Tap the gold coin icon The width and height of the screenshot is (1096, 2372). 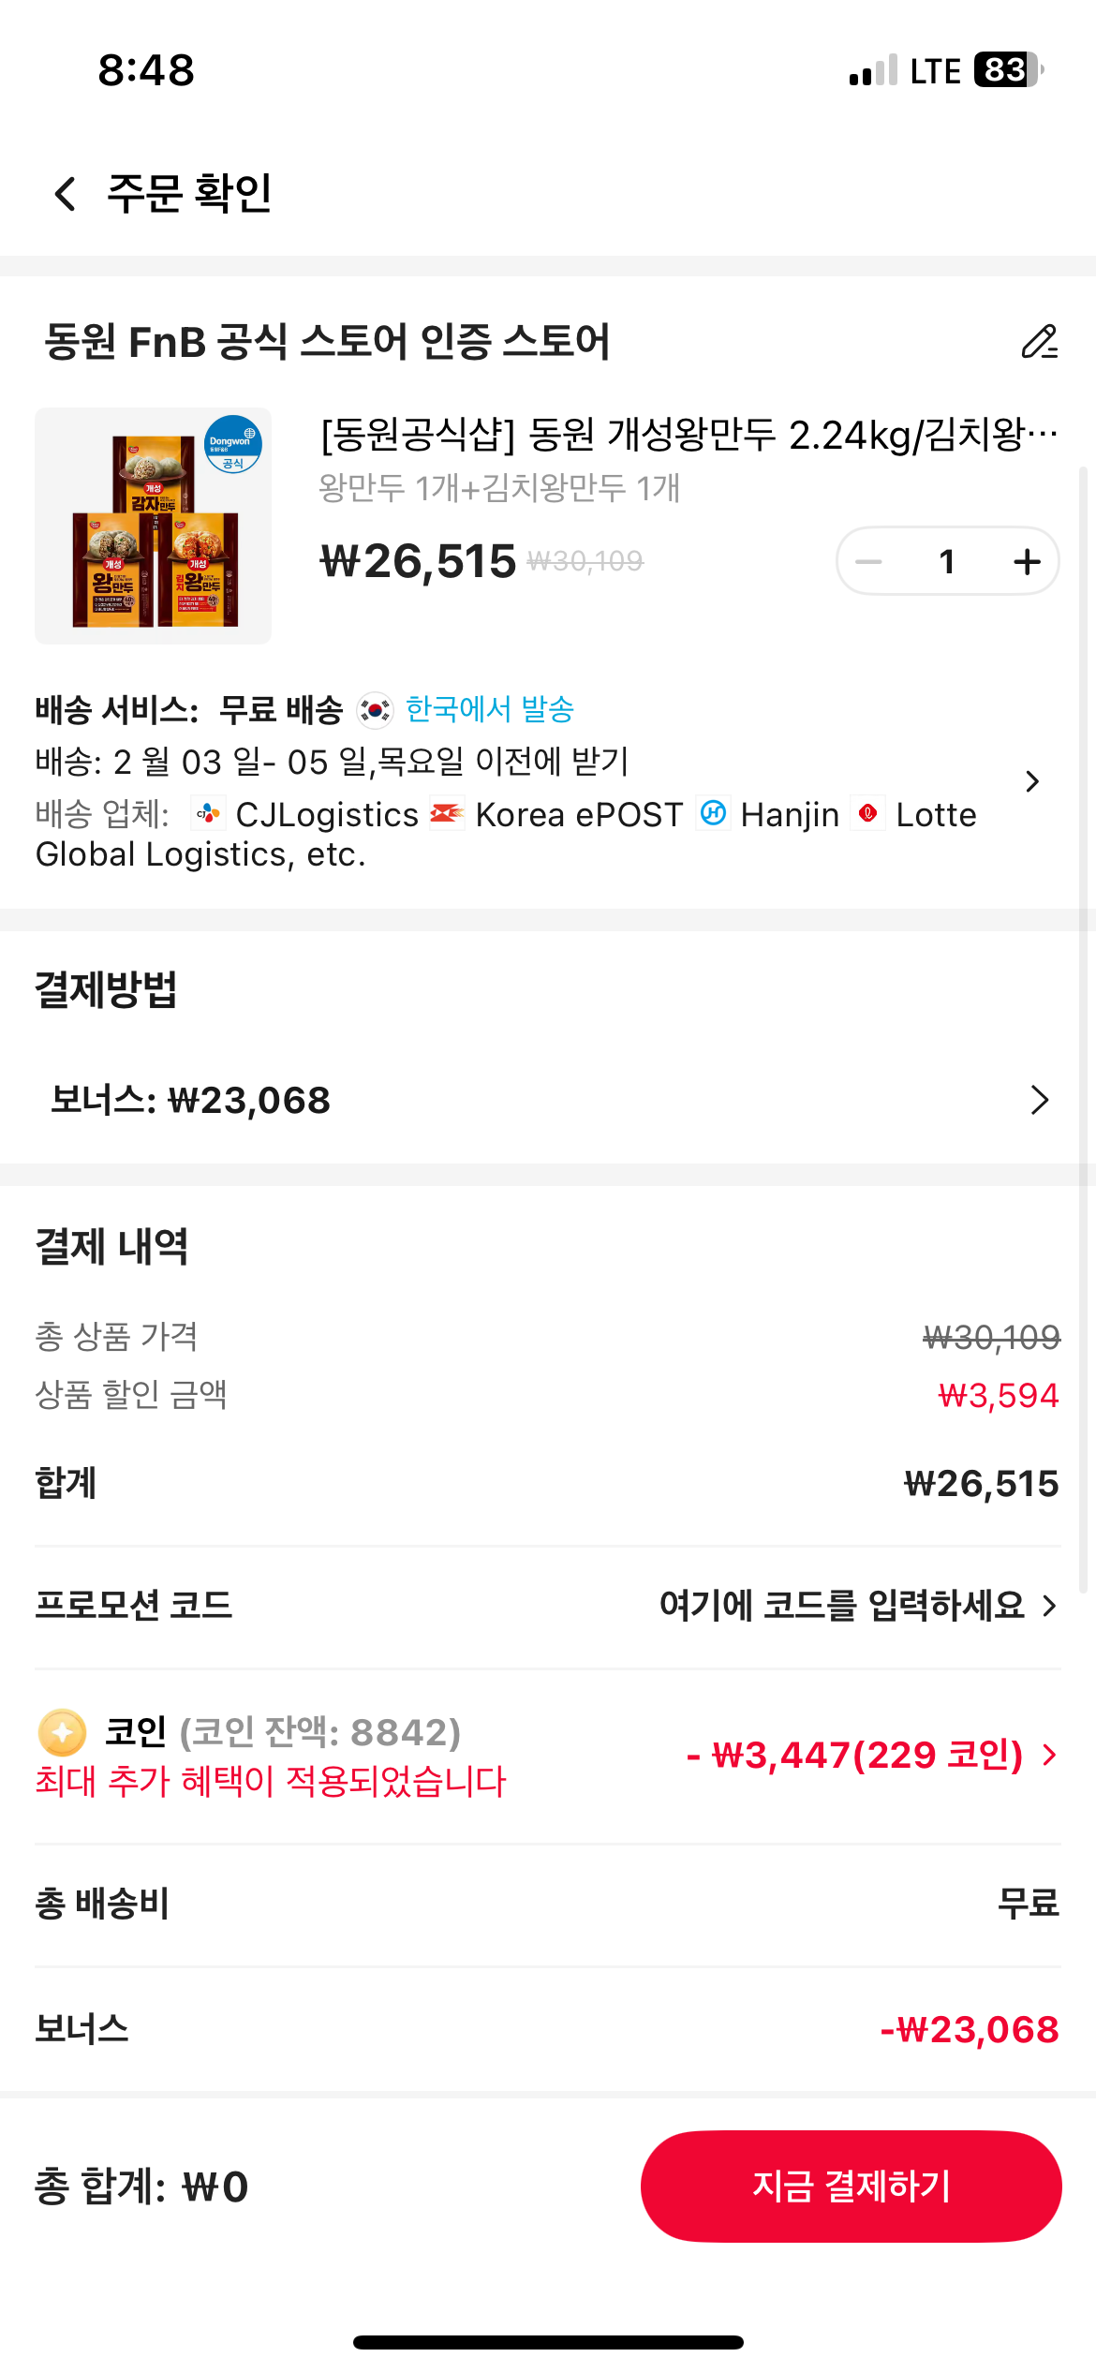tap(62, 1732)
